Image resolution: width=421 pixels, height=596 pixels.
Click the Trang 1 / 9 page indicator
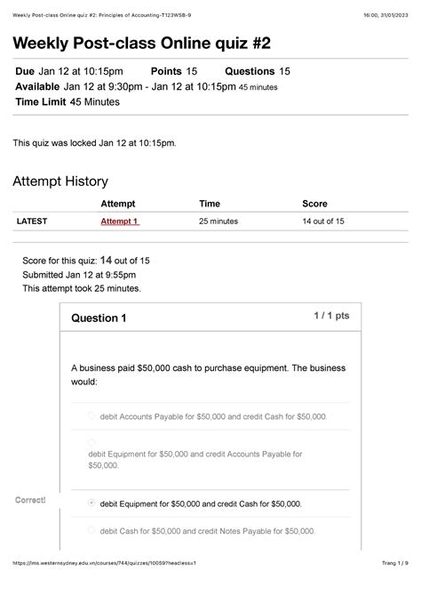click(395, 563)
